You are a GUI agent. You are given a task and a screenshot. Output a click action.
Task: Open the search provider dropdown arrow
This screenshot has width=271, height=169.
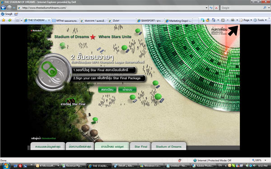[269, 8]
